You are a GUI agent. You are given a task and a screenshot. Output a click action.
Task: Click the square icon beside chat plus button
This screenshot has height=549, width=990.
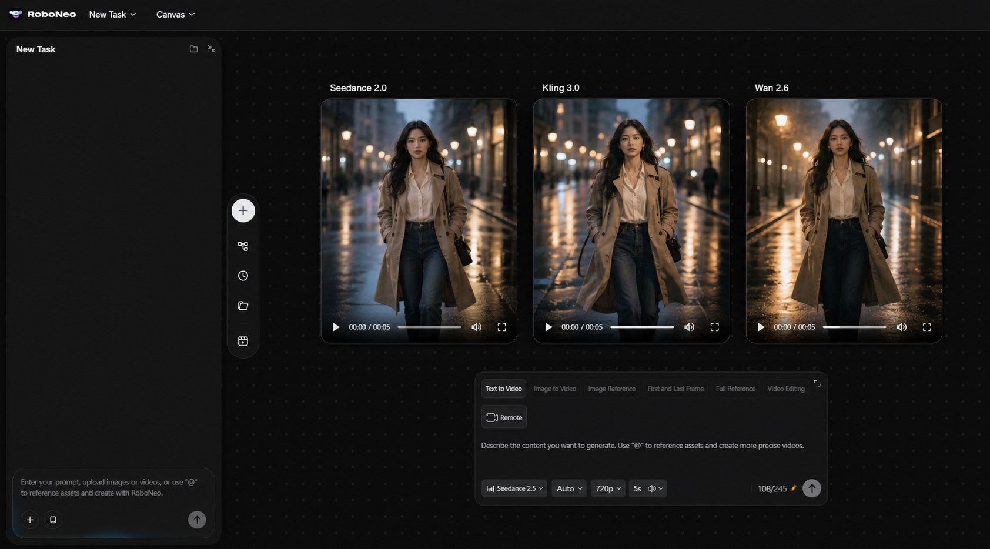(53, 520)
